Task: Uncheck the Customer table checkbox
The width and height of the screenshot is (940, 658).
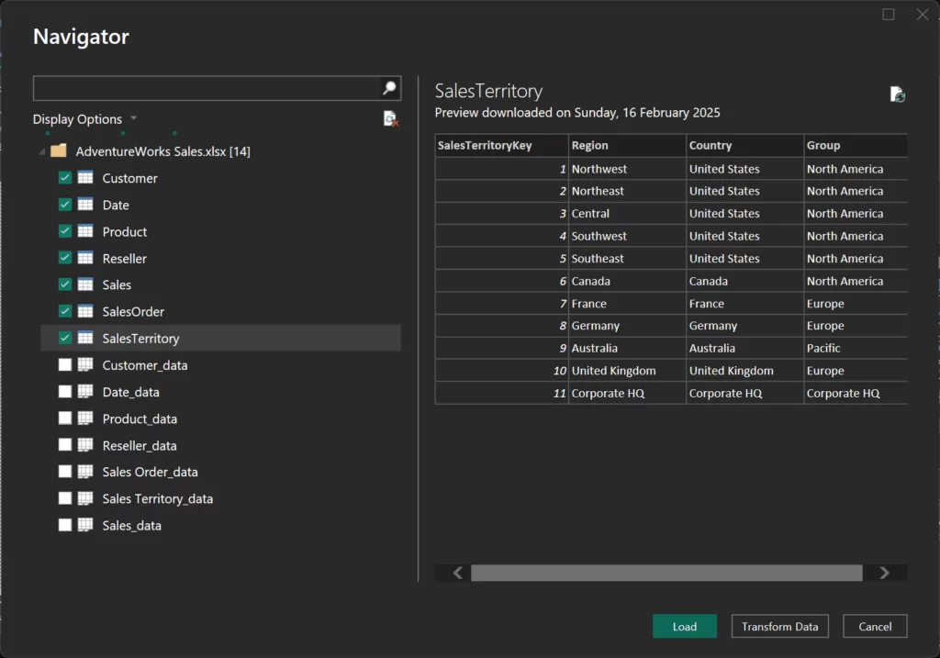Action: (x=65, y=178)
